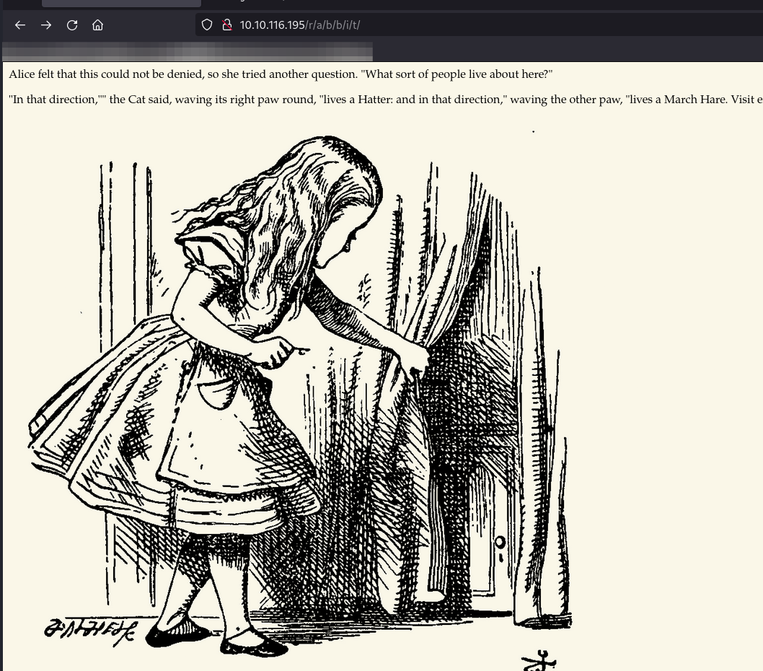Go forward to the next page
Image resolution: width=763 pixels, height=671 pixels.
tap(46, 25)
